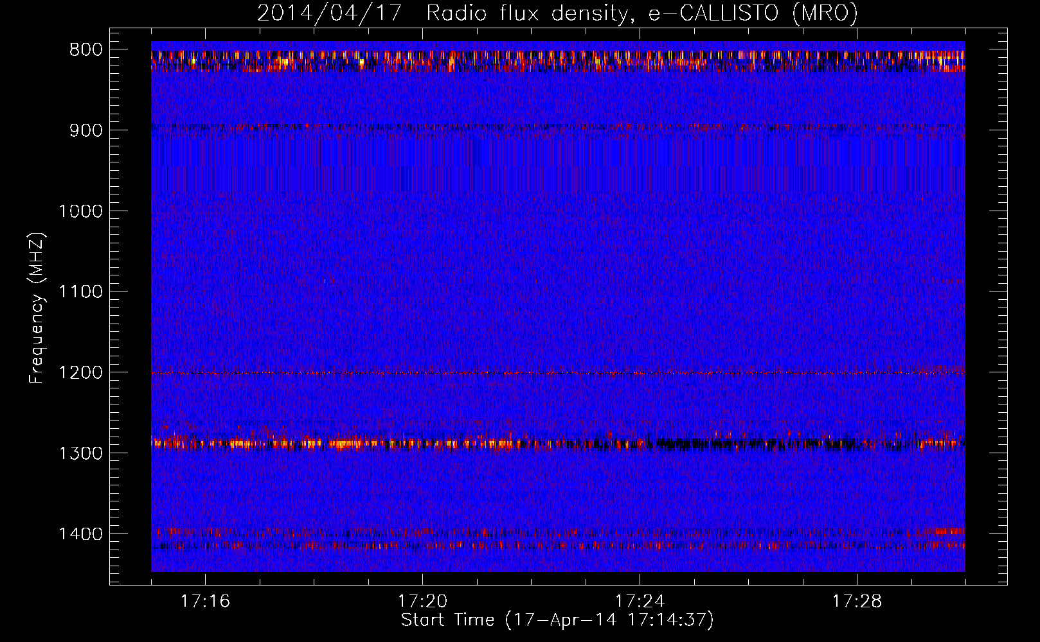Image resolution: width=1040 pixels, height=642 pixels.
Task: Click the 'Frequency (MHZ)' axis label
Action: 37,308
